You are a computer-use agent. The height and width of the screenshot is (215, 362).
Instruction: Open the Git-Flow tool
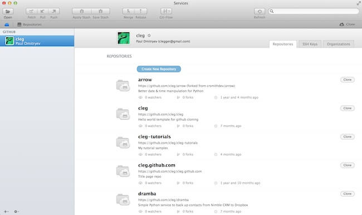[166, 11]
